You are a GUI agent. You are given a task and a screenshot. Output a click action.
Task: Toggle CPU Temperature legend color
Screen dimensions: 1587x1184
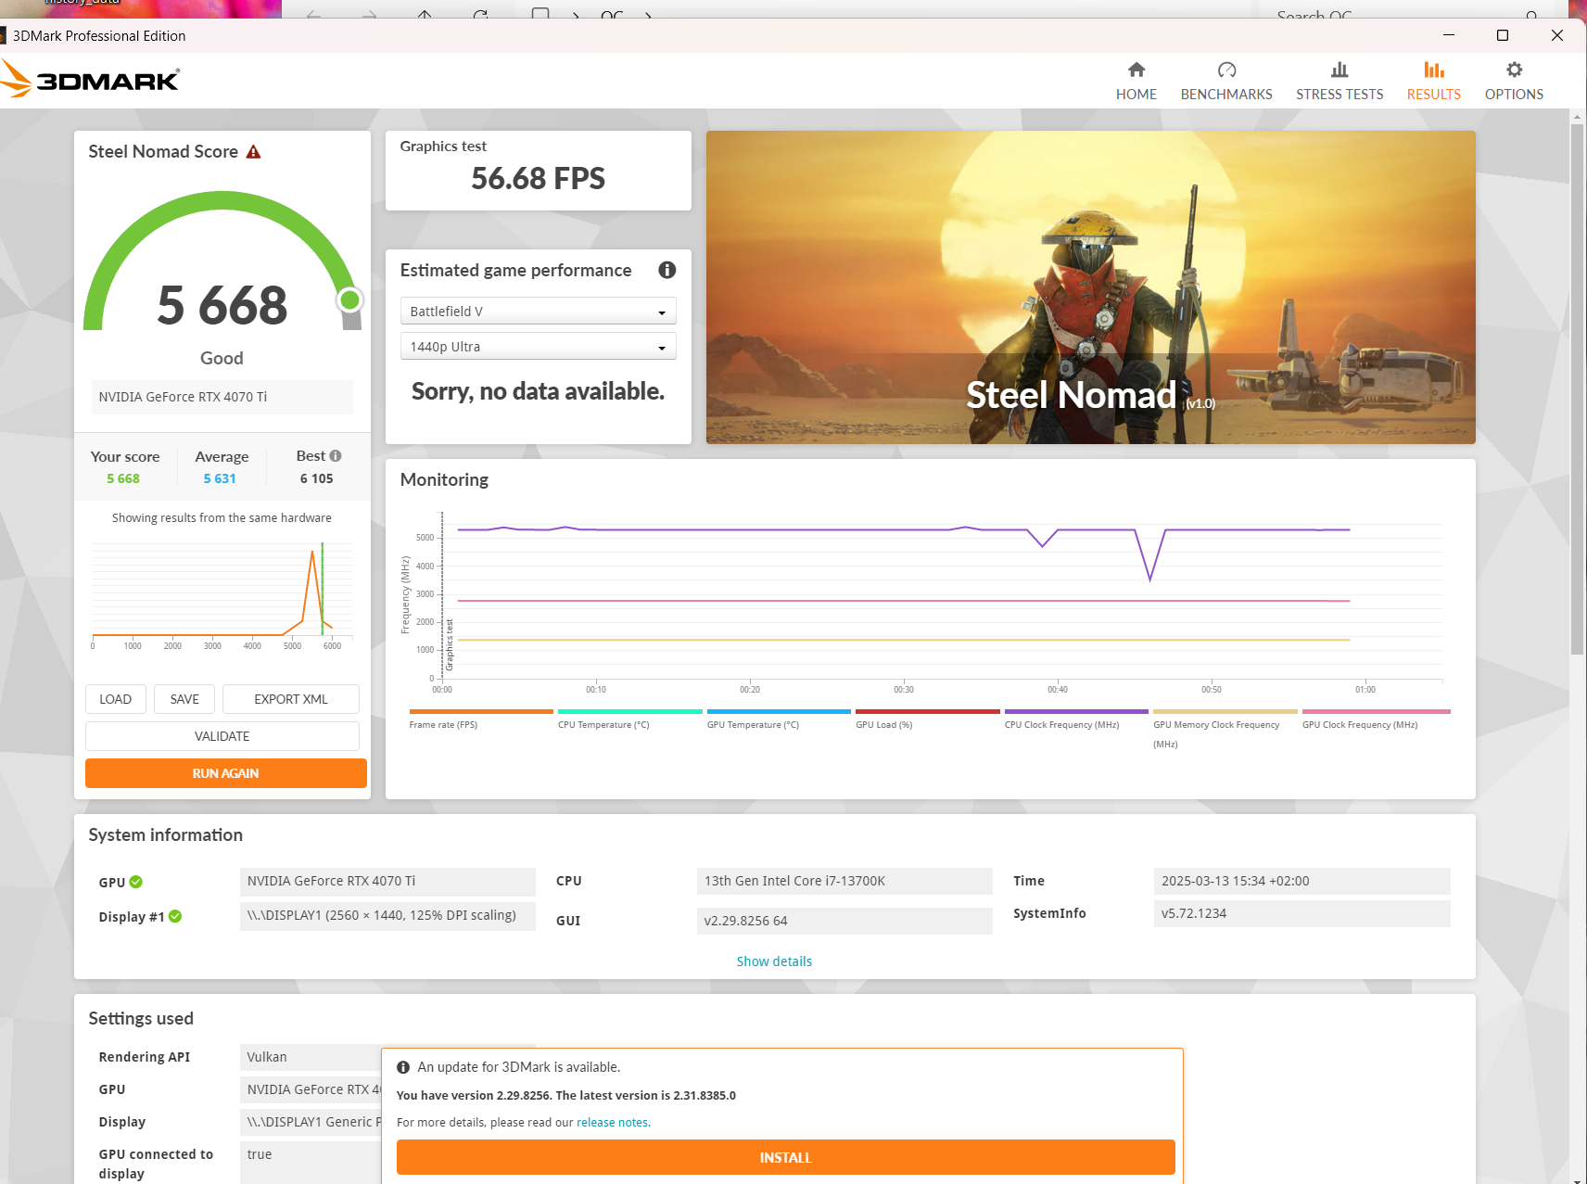point(630,712)
